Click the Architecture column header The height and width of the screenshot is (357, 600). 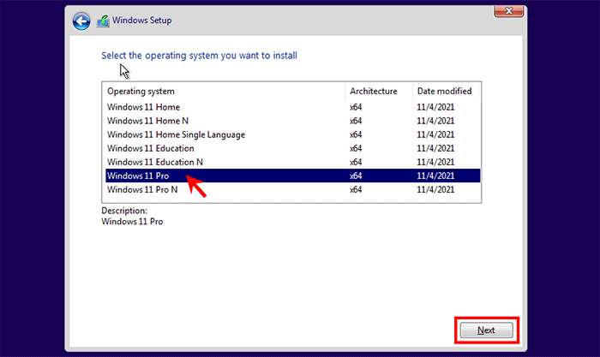tap(379, 92)
